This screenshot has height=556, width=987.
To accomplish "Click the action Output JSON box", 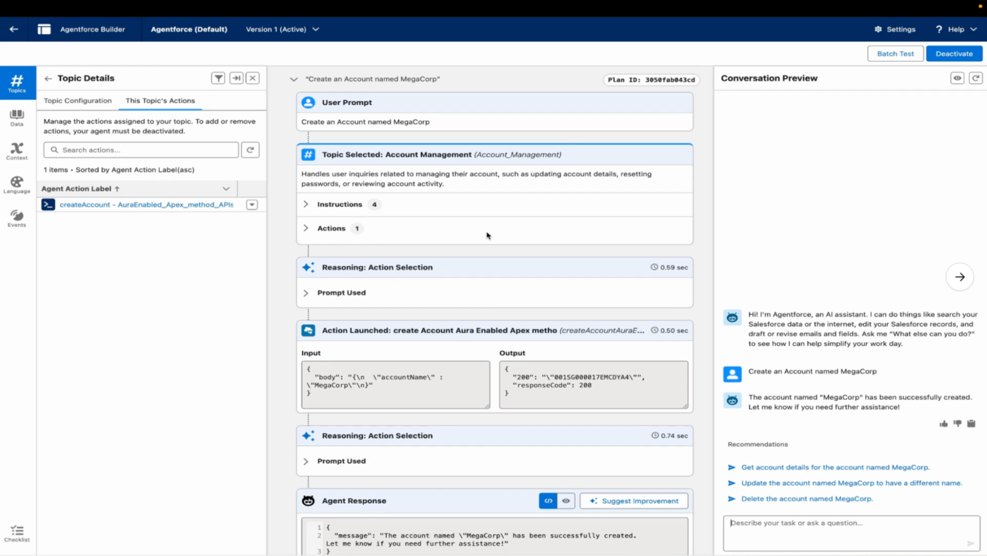I will click(594, 385).
